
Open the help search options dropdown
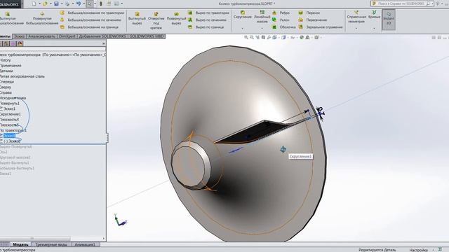(433, 3)
